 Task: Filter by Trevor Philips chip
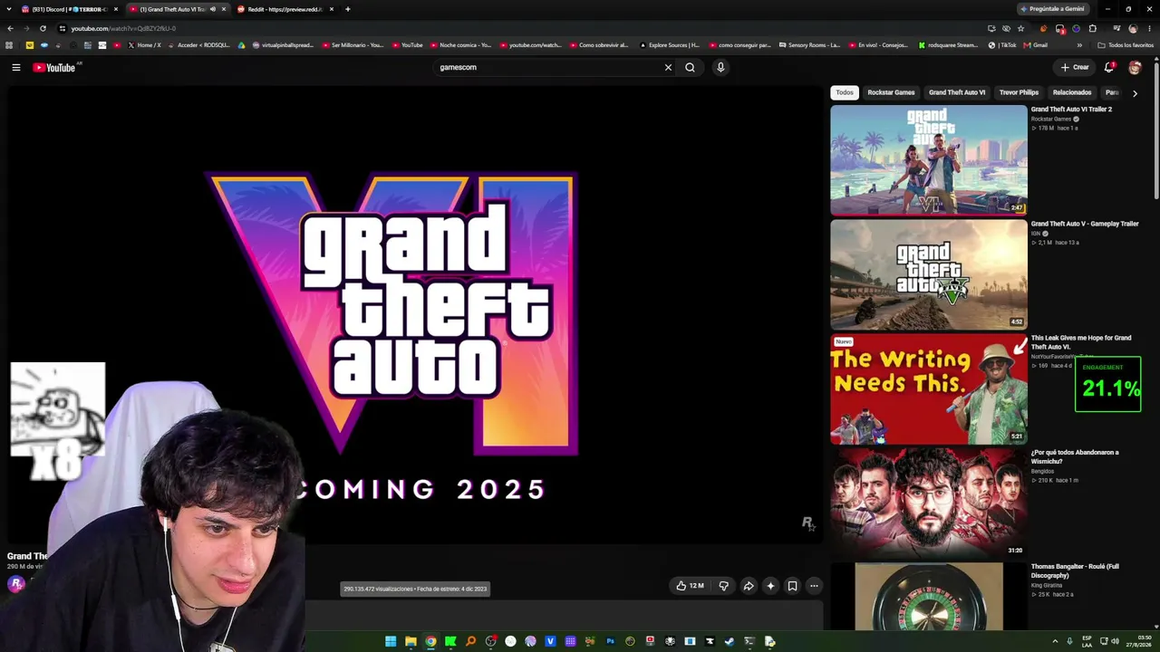tap(1019, 92)
